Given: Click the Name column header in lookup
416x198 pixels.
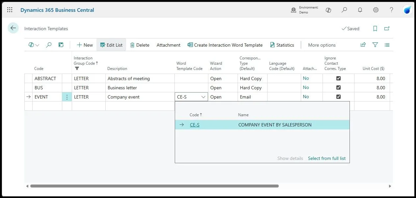Looking at the screenshot, I should point(243,115).
